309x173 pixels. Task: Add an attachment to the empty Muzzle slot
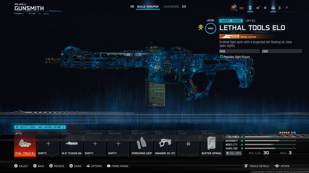point(48,143)
